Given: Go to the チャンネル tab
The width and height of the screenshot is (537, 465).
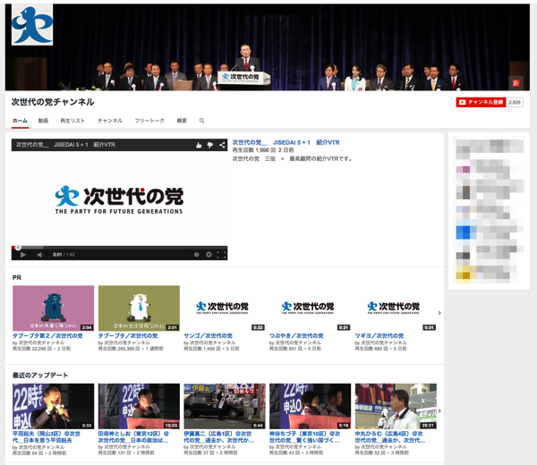Looking at the screenshot, I should [110, 121].
